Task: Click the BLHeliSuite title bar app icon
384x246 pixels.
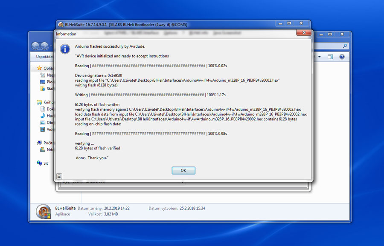Action: click(61, 25)
